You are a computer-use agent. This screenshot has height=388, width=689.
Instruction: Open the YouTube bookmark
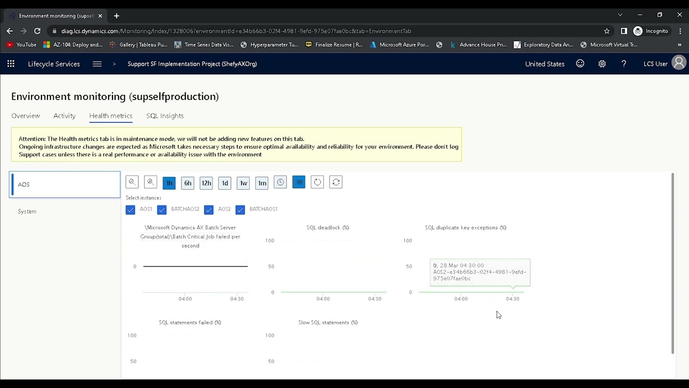tap(22, 45)
